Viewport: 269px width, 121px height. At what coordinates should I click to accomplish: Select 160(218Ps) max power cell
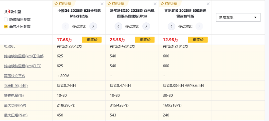click(172, 105)
